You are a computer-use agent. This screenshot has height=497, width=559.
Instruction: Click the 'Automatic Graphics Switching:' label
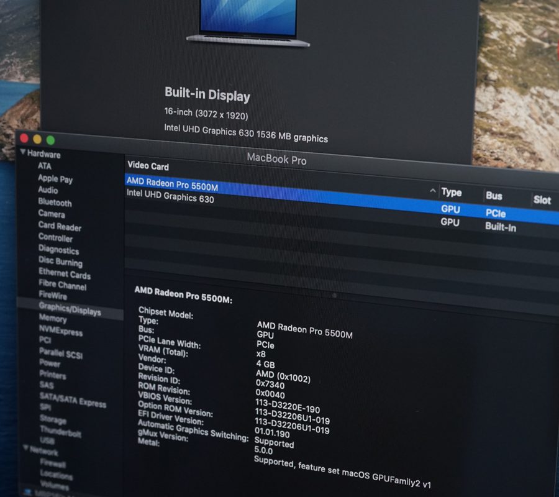pyautogui.click(x=193, y=430)
